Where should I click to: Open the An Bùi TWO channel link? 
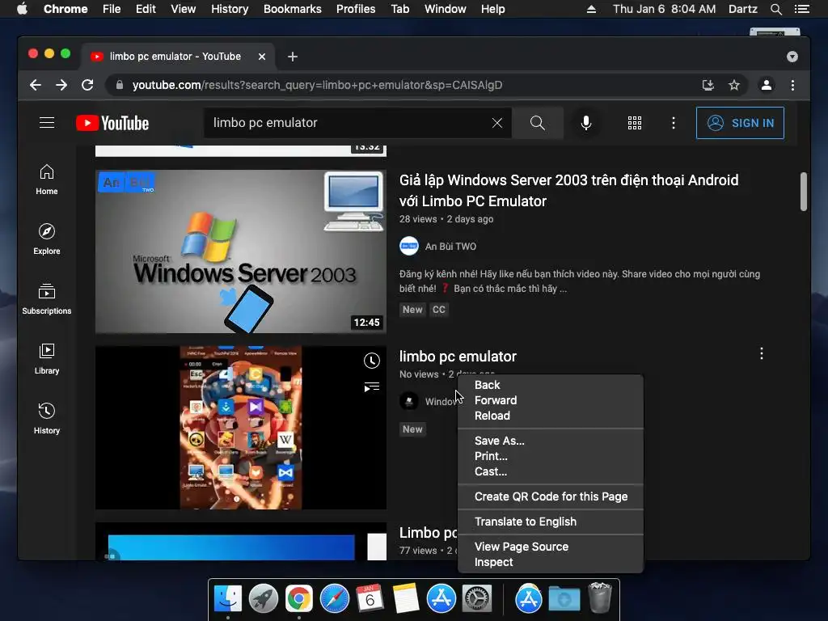(x=450, y=247)
